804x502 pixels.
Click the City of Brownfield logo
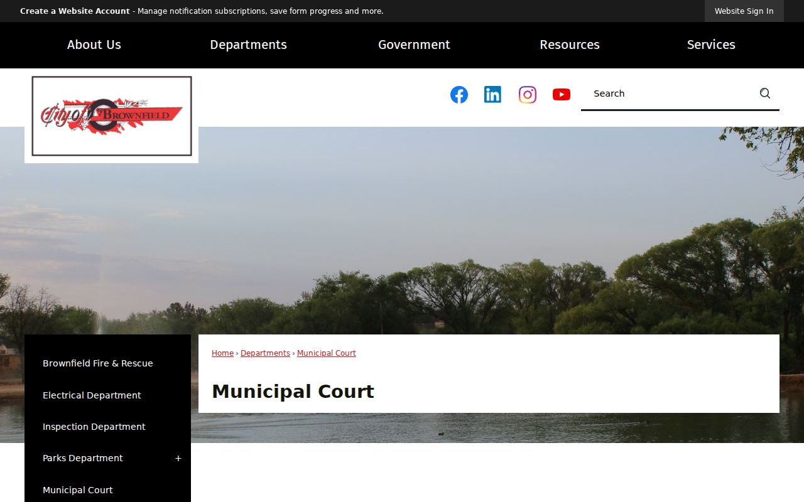point(112,116)
